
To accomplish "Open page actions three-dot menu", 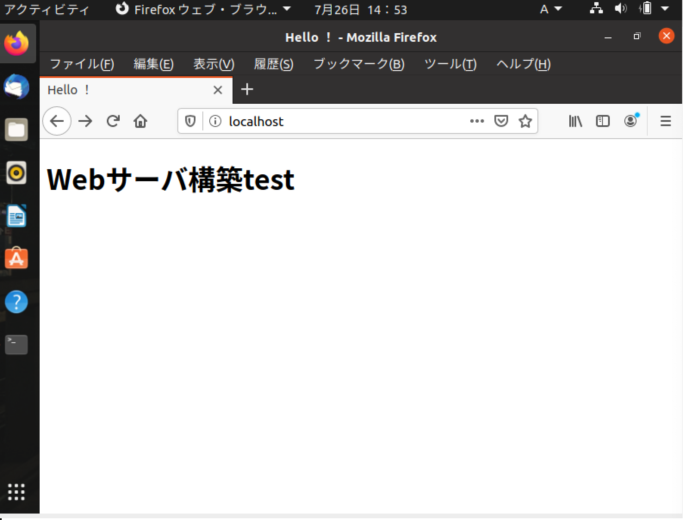I will click(x=477, y=121).
